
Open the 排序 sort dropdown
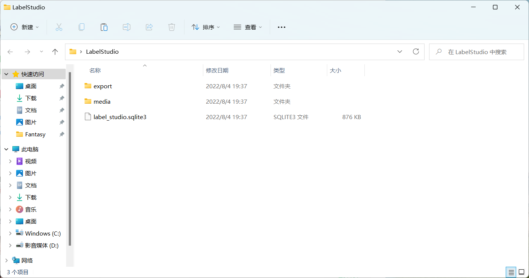[206, 27]
